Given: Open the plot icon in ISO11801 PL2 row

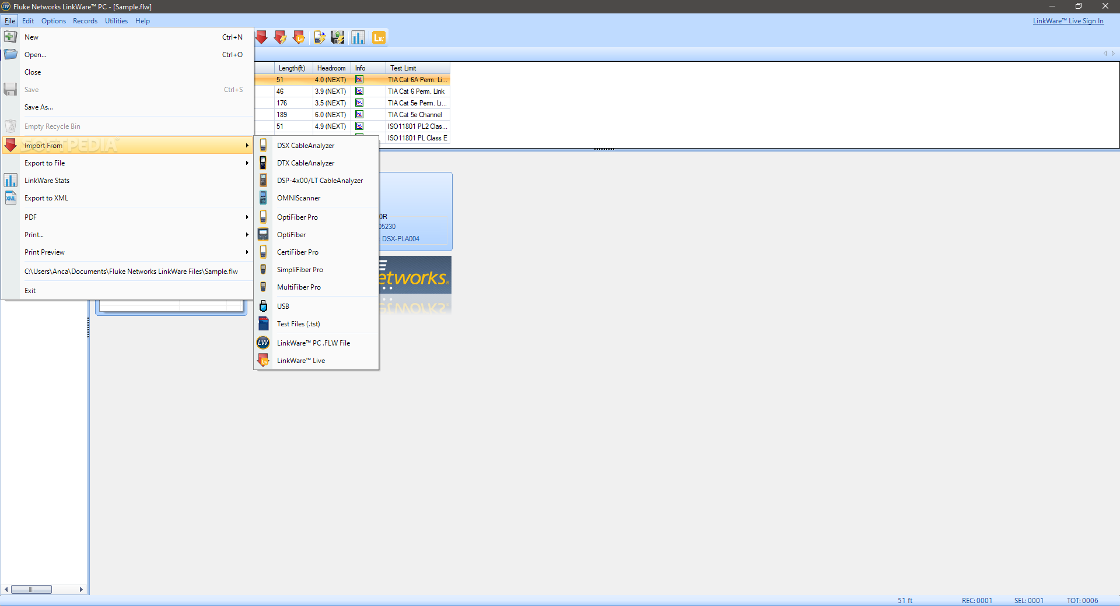Looking at the screenshot, I should (359, 126).
